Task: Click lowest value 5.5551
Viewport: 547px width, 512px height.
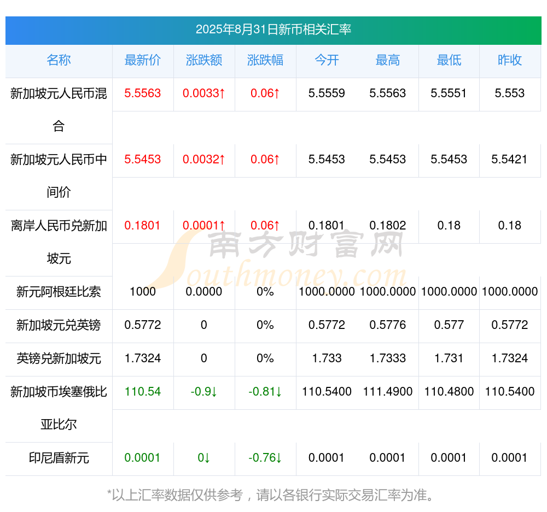Action: coord(449,93)
